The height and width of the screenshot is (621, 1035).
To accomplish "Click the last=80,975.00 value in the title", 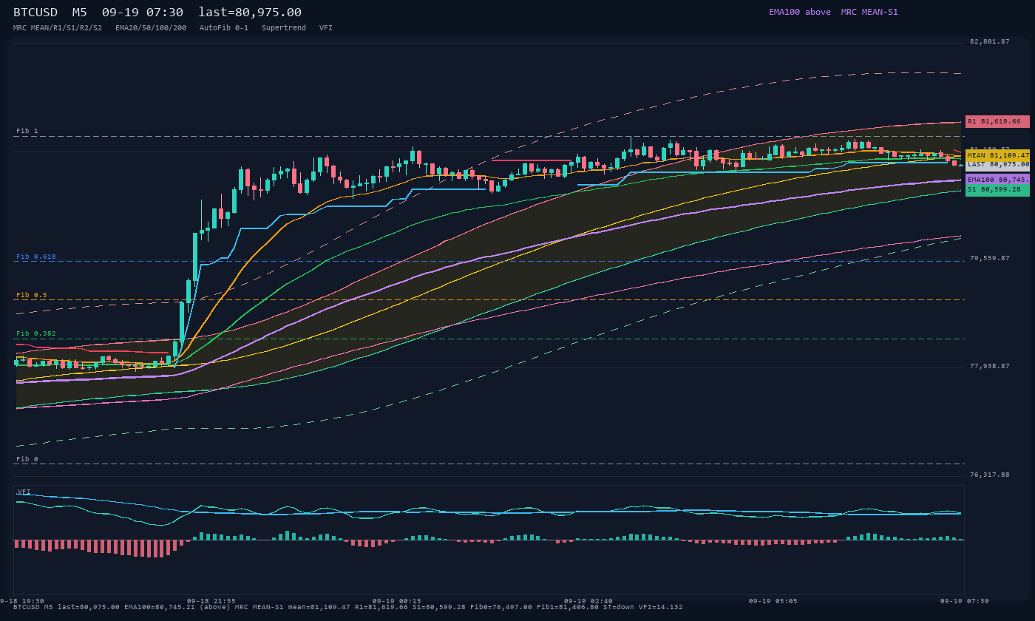I will coord(250,12).
